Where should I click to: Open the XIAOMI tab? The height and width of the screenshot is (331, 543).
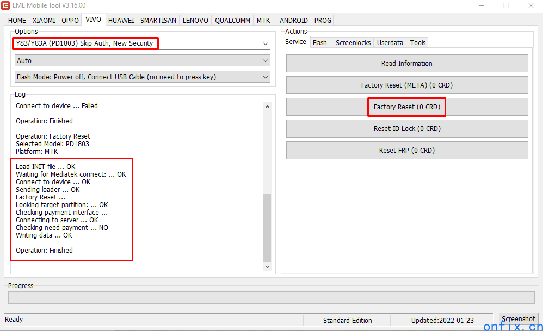(44, 20)
